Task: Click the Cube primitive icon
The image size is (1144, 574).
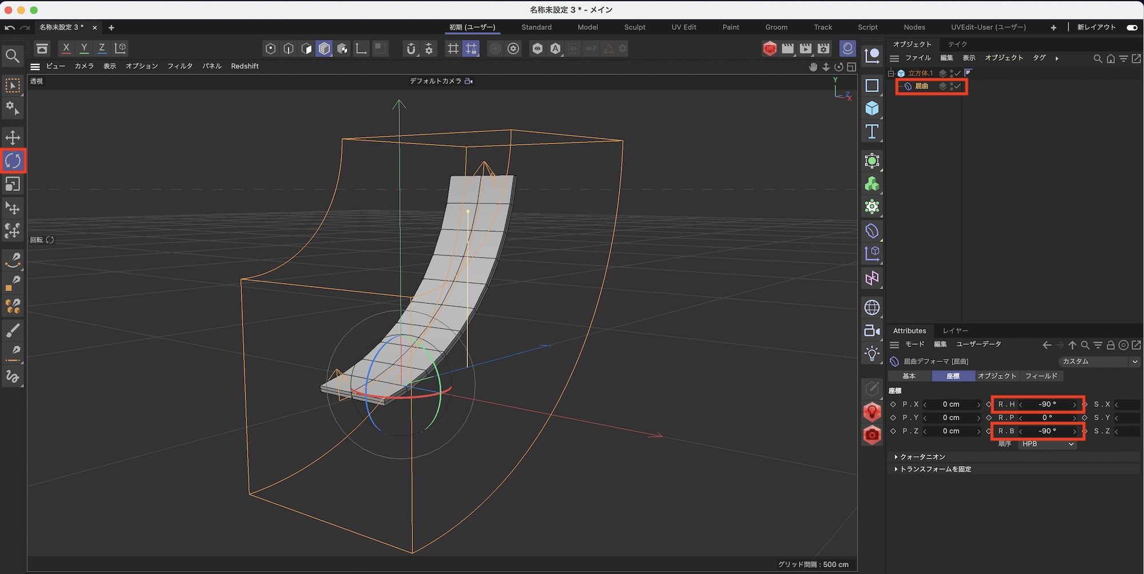Action: click(x=872, y=109)
